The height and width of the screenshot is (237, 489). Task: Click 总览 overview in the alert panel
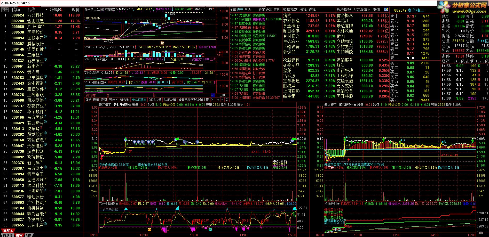[x=276, y=10]
